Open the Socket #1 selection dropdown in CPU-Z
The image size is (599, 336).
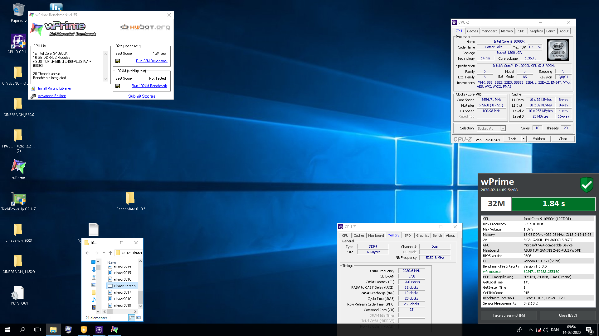tap(491, 128)
